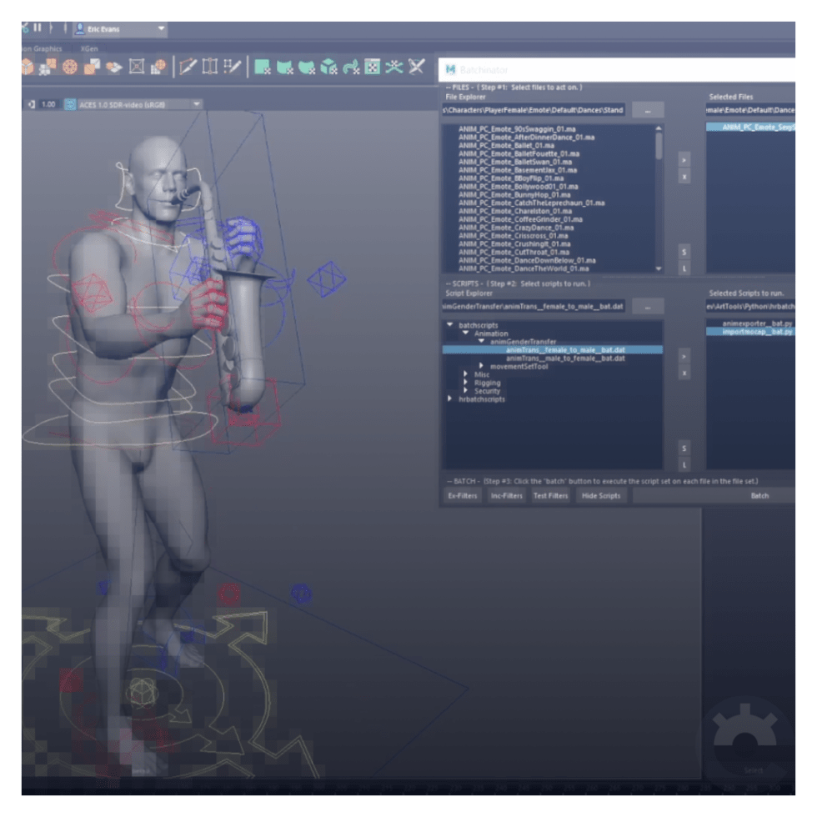Click the teal cube surface icon
The image size is (817, 817).
pyautogui.click(x=329, y=67)
